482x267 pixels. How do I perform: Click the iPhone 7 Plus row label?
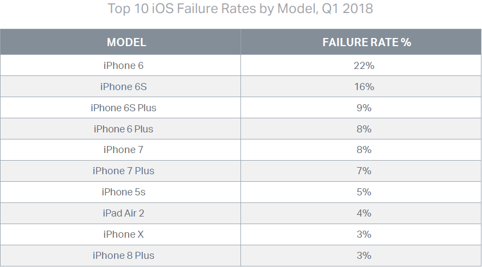pyautogui.click(x=123, y=171)
